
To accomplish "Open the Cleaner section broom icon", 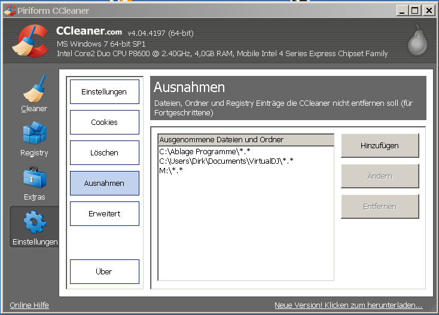I will pyautogui.click(x=34, y=88).
